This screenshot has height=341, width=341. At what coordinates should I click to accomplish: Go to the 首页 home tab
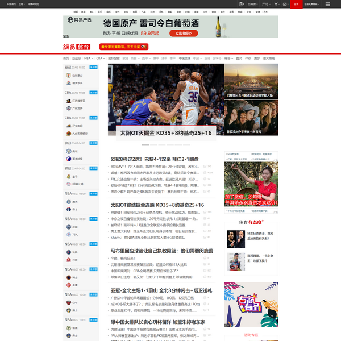point(66,58)
